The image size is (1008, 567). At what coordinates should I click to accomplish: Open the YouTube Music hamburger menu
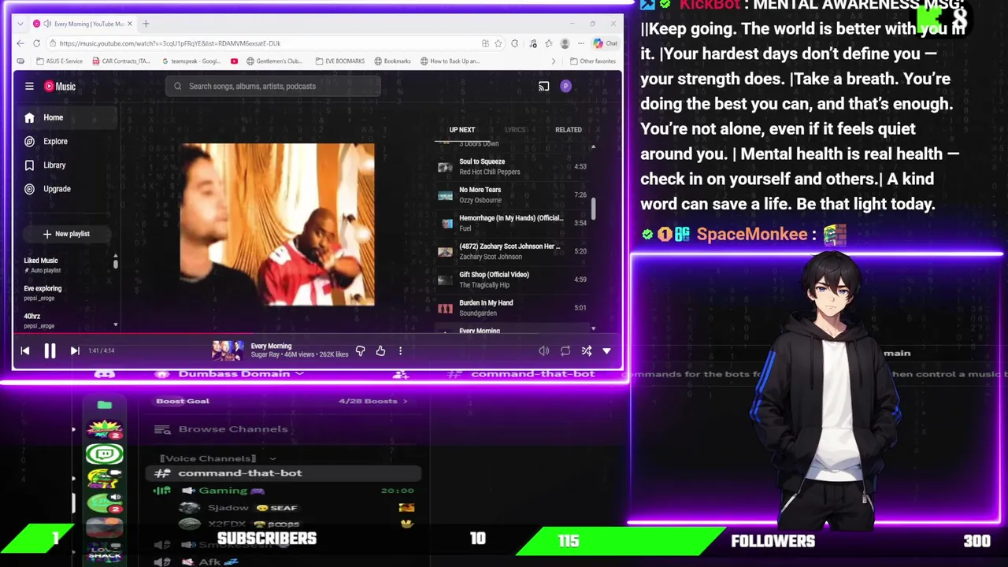[x=29, y=87]
